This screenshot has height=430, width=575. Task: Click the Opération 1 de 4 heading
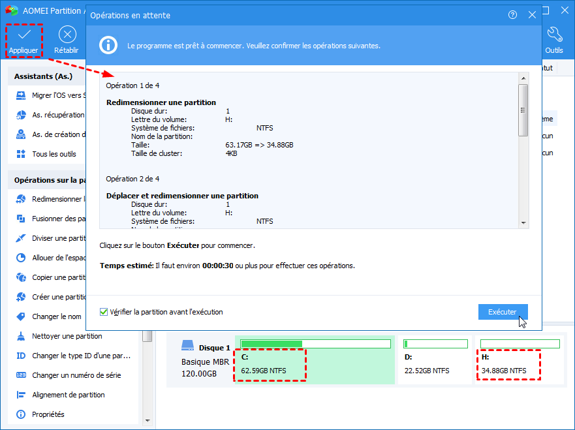pos(132,85)
